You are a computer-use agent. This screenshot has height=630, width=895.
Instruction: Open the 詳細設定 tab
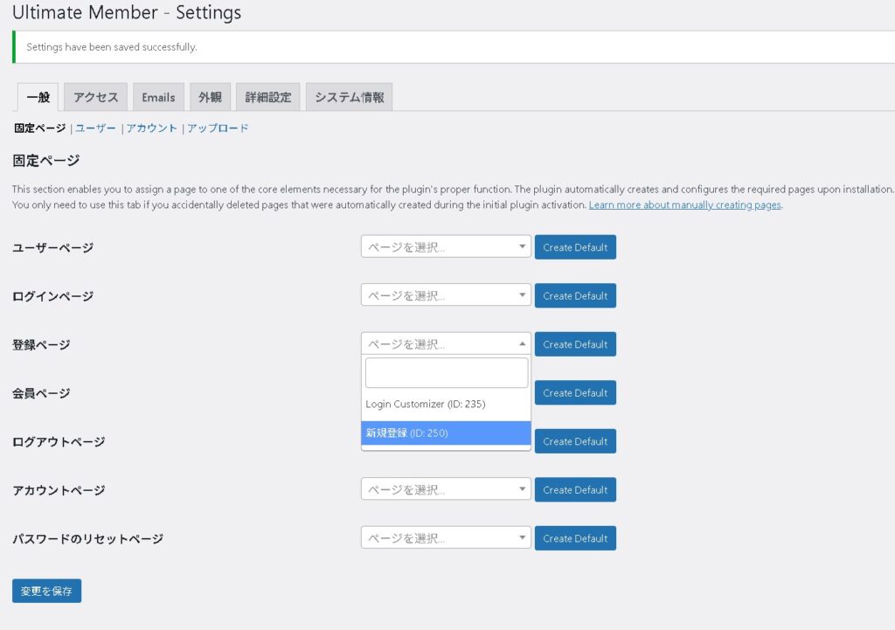point(267,97)
